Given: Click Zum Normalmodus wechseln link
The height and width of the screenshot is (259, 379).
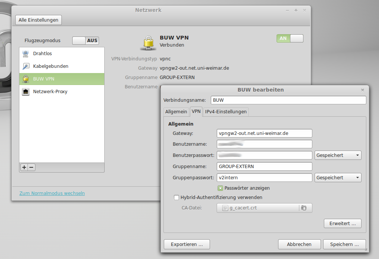Looking at the screenshot, I should point(52,193).
